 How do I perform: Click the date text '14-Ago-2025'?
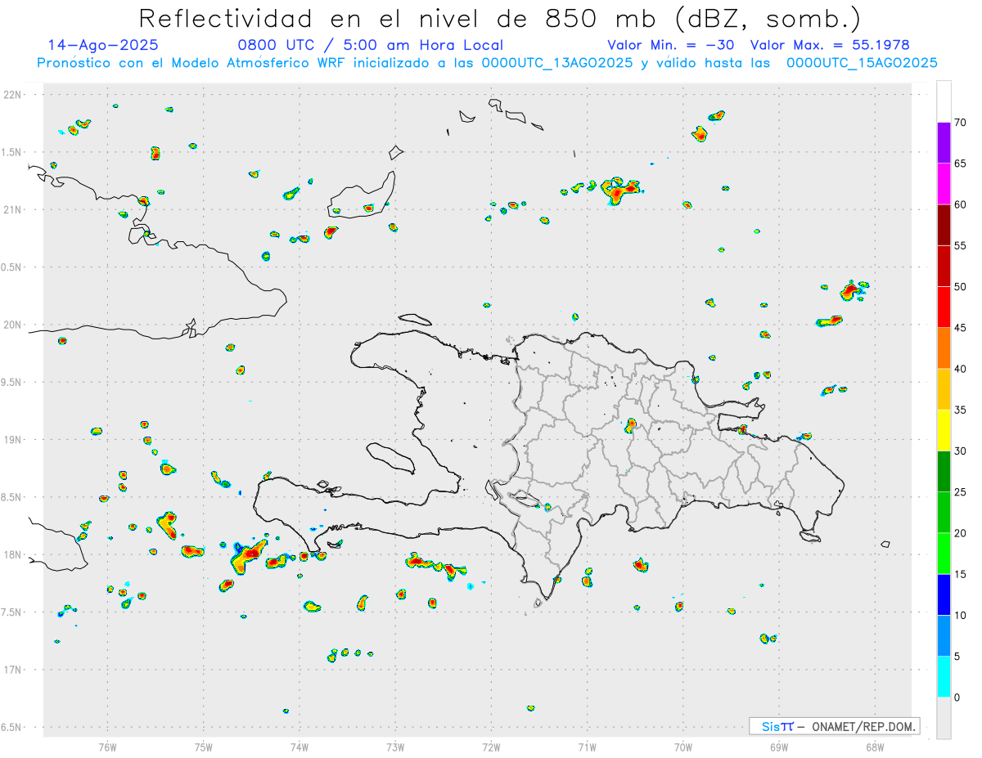(103, 46)
